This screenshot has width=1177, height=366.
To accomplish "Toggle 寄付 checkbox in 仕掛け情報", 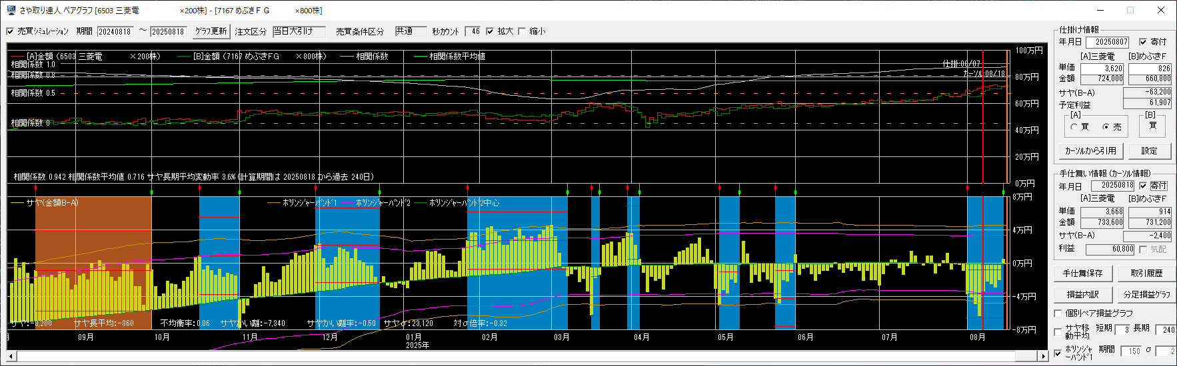I will tap(1144, 41).
